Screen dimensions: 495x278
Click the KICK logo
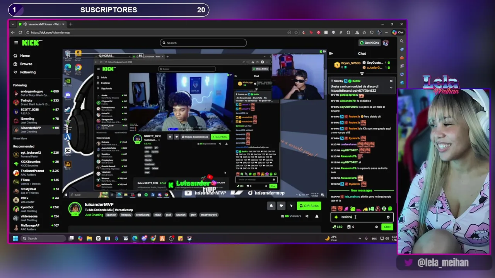32,43
